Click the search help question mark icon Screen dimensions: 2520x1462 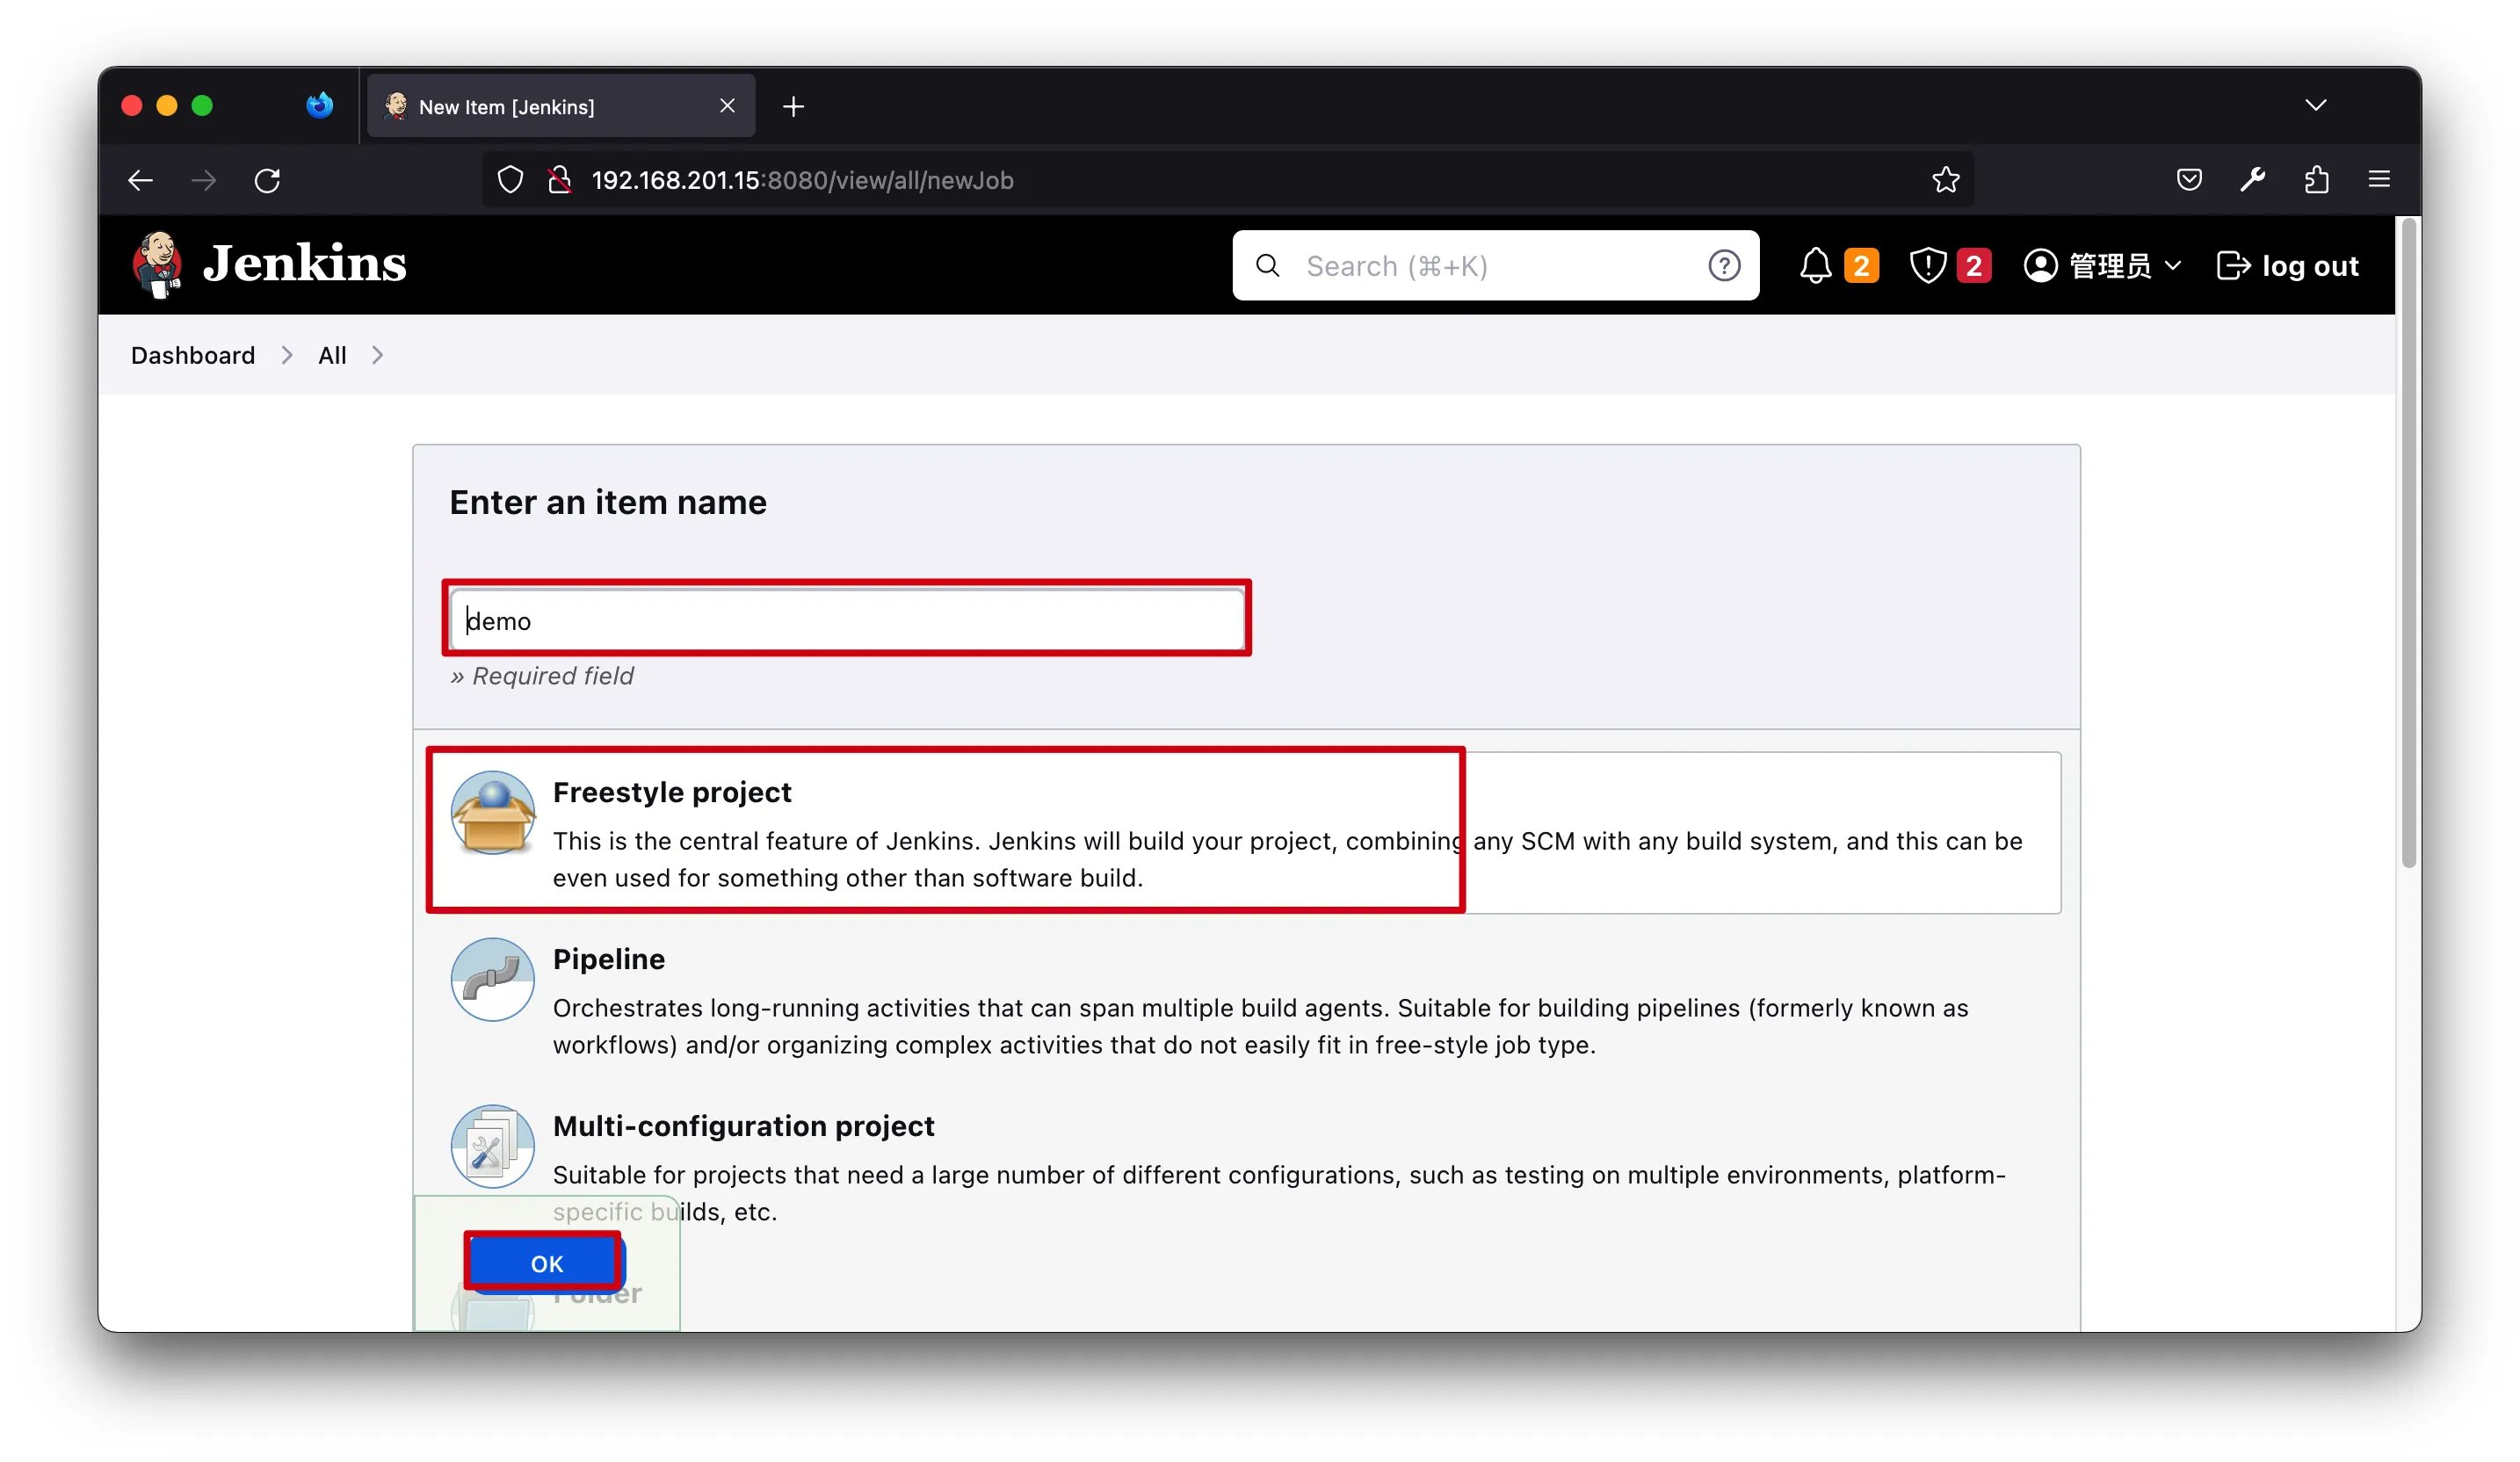point(1723,266)
